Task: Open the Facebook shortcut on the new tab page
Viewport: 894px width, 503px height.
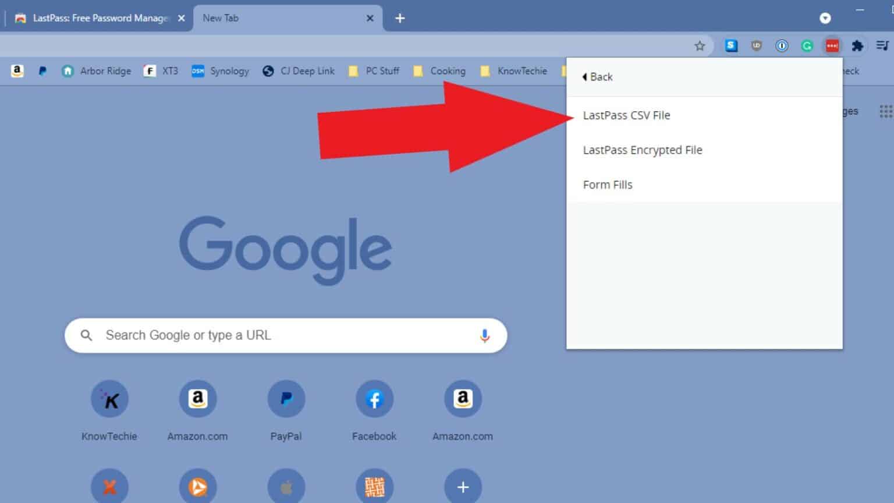Action: coord(374,399)
